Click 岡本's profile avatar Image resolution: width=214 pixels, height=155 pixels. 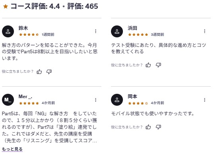tap(117, 100)
